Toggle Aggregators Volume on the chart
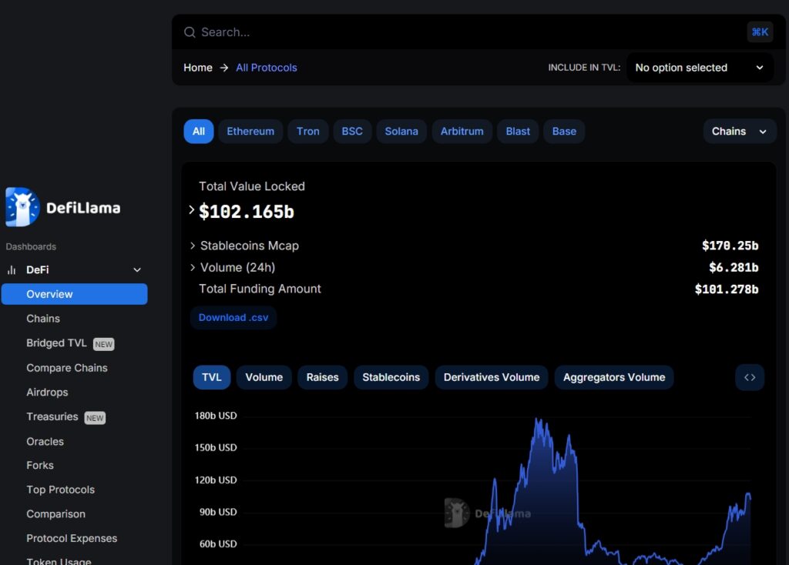This screenshot has width=789, height=565. tap(614, 377)
